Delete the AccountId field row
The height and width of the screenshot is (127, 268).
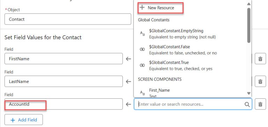click(260, 104)
